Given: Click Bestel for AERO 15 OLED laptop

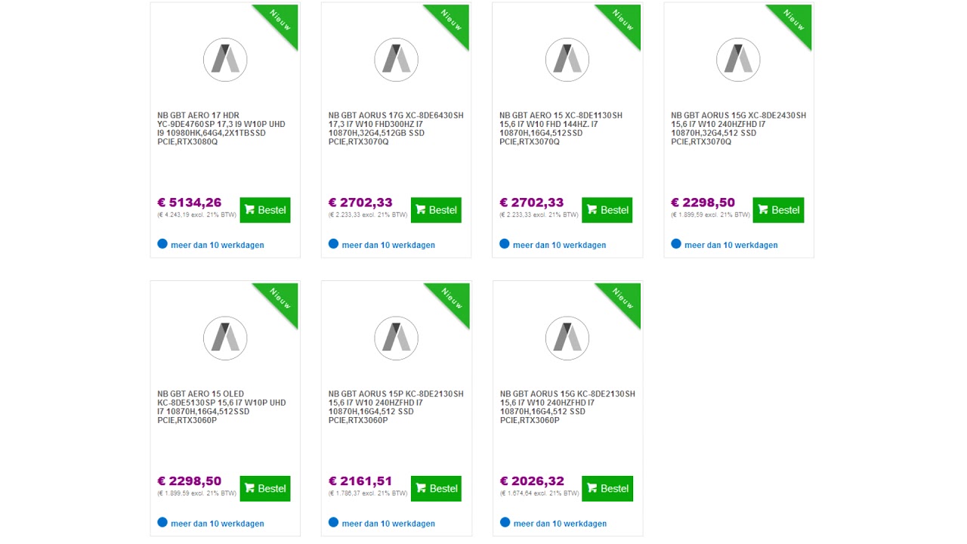Looking at the screenshot, I should tap(265, 488).
